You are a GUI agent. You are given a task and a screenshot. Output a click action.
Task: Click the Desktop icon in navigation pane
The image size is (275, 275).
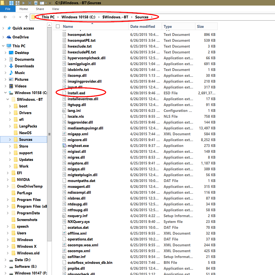(x=11, y=53)
